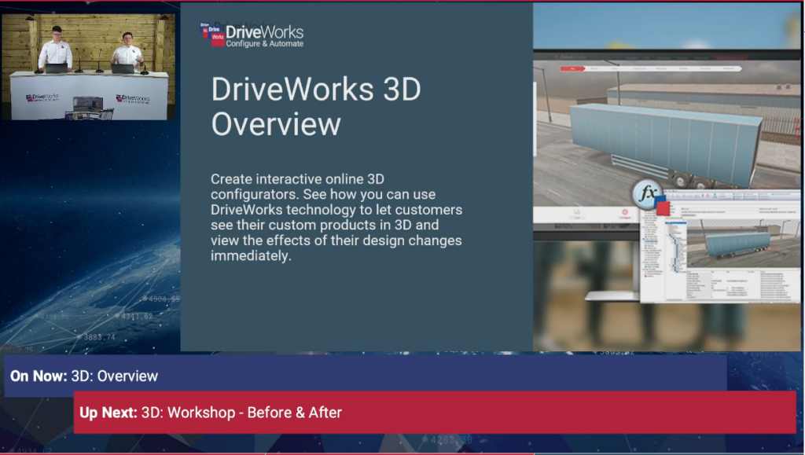Image resolution: width=805 pixels, height=455 pixels.
Task: Select the 'Up Next: 3D: Workshop - Before & After' banner
Action: pos(434,413)
